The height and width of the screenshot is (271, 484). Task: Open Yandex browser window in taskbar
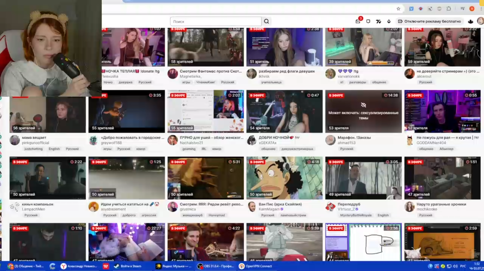click(x=79, y=266)
